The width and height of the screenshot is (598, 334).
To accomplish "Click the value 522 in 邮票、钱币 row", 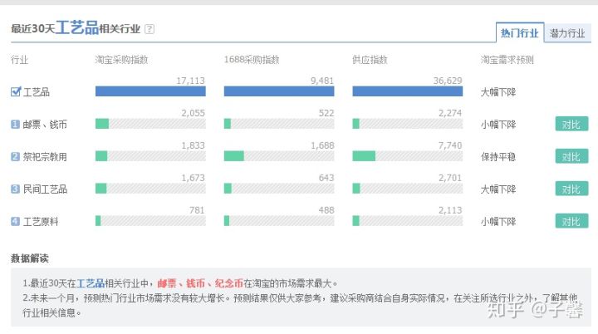I will (326, 113).
